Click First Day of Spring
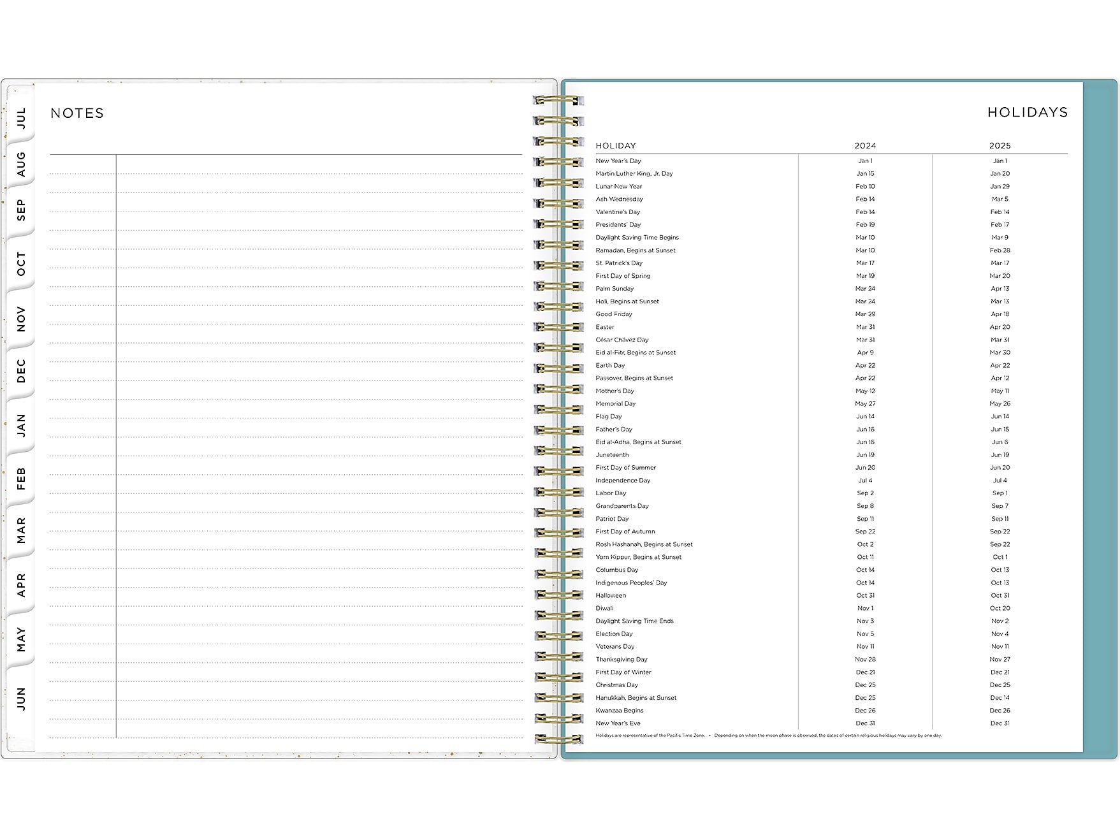Screen dimensions: 1120x840 point(623,276)
